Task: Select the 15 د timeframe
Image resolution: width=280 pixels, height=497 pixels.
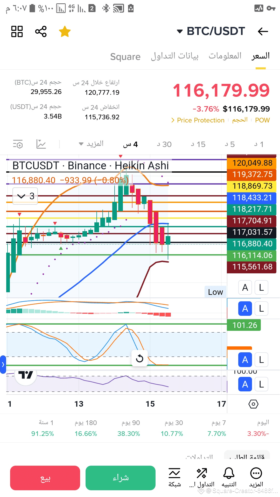Action: tap(198, 144)
